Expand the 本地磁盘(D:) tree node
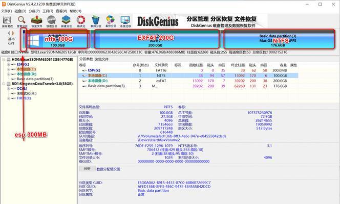Viewport: 340px width, 204px height. tap(9, 74)
